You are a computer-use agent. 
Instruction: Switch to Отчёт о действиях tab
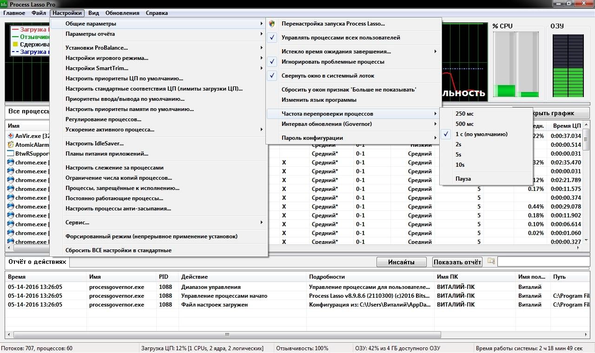point(37,262)
